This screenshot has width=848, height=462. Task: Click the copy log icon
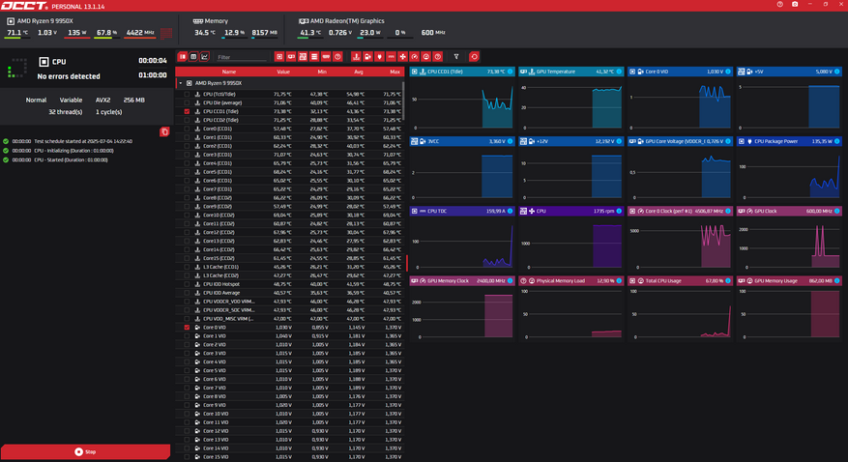(165, 130)
